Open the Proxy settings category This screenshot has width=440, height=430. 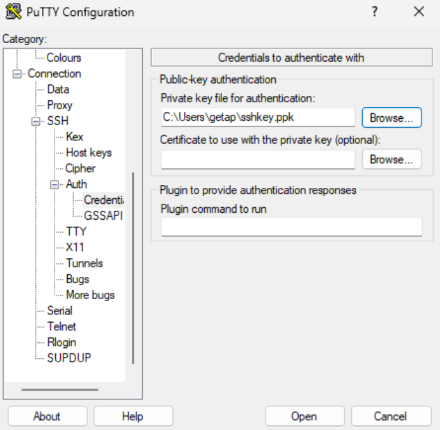(x=60, y=105)
